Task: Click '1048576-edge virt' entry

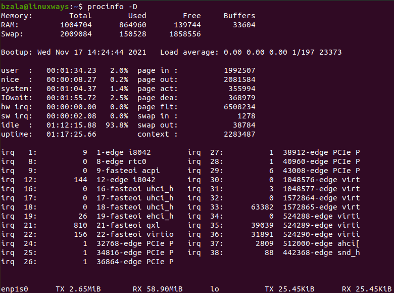Action: 321,180
